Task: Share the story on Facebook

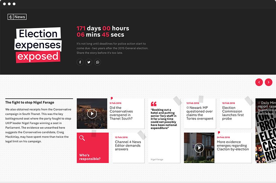Action: click(x=80, y=62)
